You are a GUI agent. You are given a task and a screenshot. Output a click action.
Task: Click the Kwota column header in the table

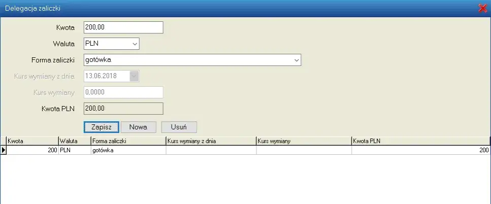[x=32, y=141]
